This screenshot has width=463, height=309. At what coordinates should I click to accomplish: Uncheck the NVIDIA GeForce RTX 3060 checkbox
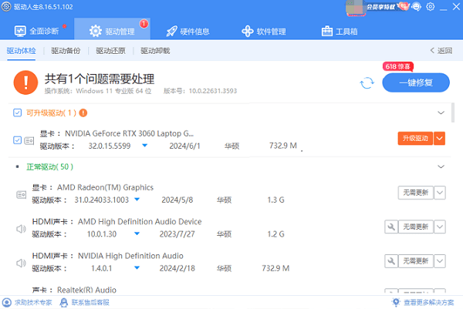18,139
